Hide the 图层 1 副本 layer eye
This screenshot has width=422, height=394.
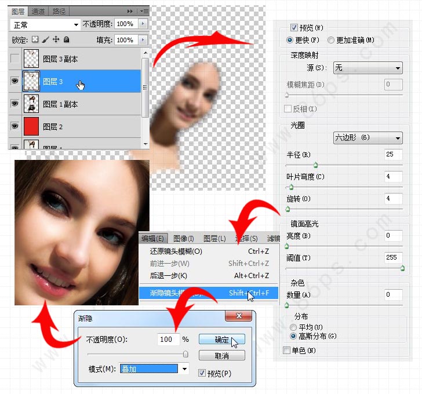click(15, 104)
